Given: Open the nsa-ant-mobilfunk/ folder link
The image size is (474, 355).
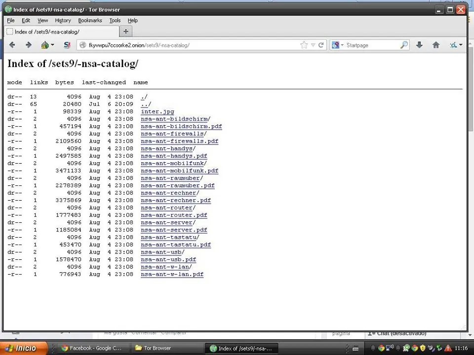Looking at the screenshot, I should [173, 163].
